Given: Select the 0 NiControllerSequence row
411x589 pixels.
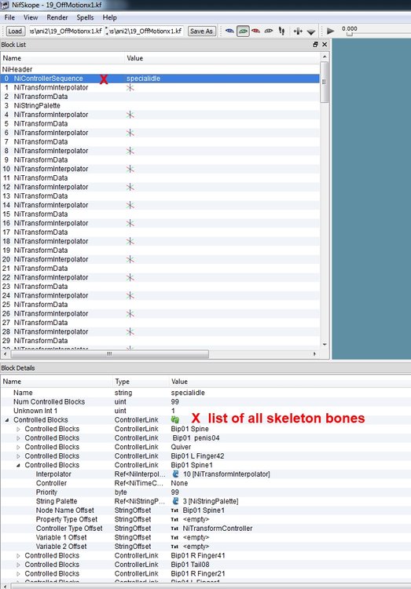Looking at the screenshot, I should click(x=160, y=79).
